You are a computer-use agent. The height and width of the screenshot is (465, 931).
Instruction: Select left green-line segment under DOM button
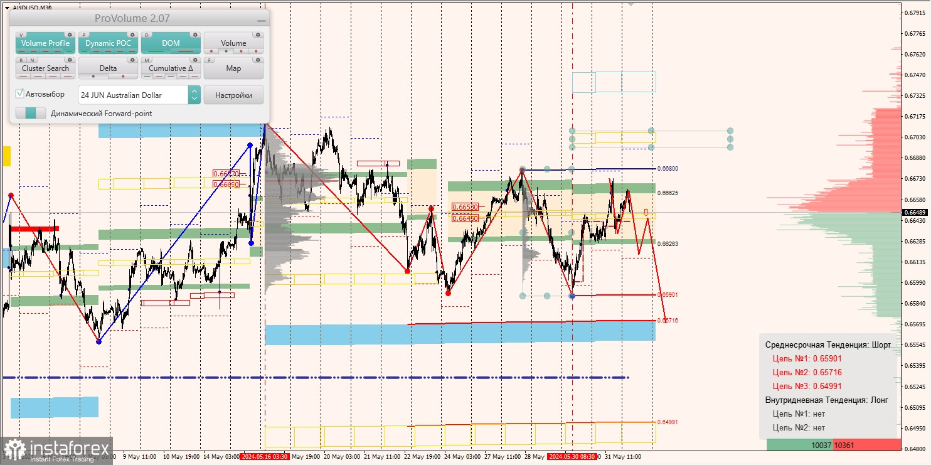point(156,51)
